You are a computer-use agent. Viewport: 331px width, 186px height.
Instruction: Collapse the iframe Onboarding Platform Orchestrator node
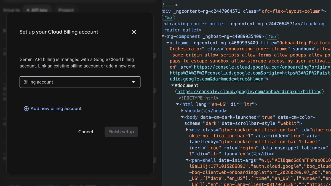pyautogui.click(x=168, y=43)
